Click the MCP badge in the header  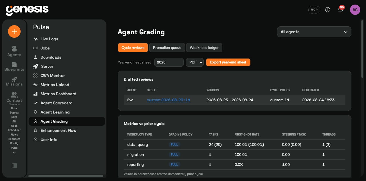click(314, 10)
